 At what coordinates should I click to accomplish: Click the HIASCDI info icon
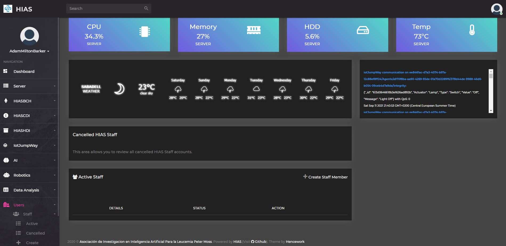click(x=6, y=115)
